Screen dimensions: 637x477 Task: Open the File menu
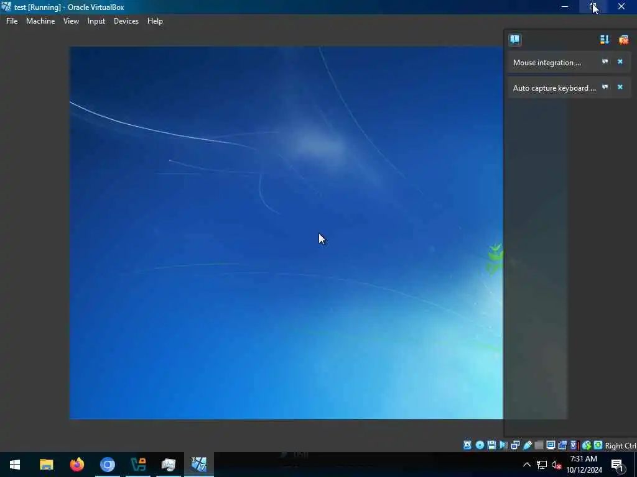(x=12, y=21)
